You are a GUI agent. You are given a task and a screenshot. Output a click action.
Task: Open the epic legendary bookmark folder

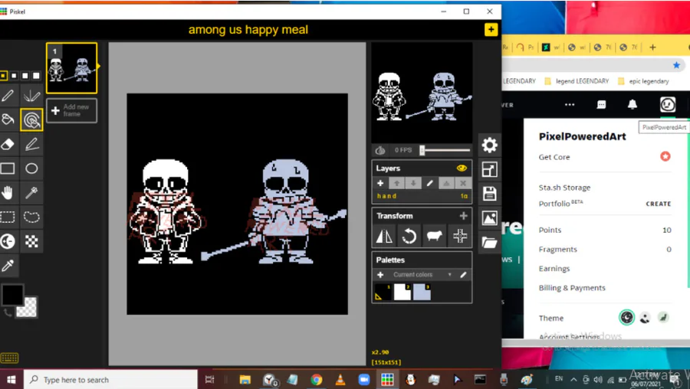[x=643, y=81]
